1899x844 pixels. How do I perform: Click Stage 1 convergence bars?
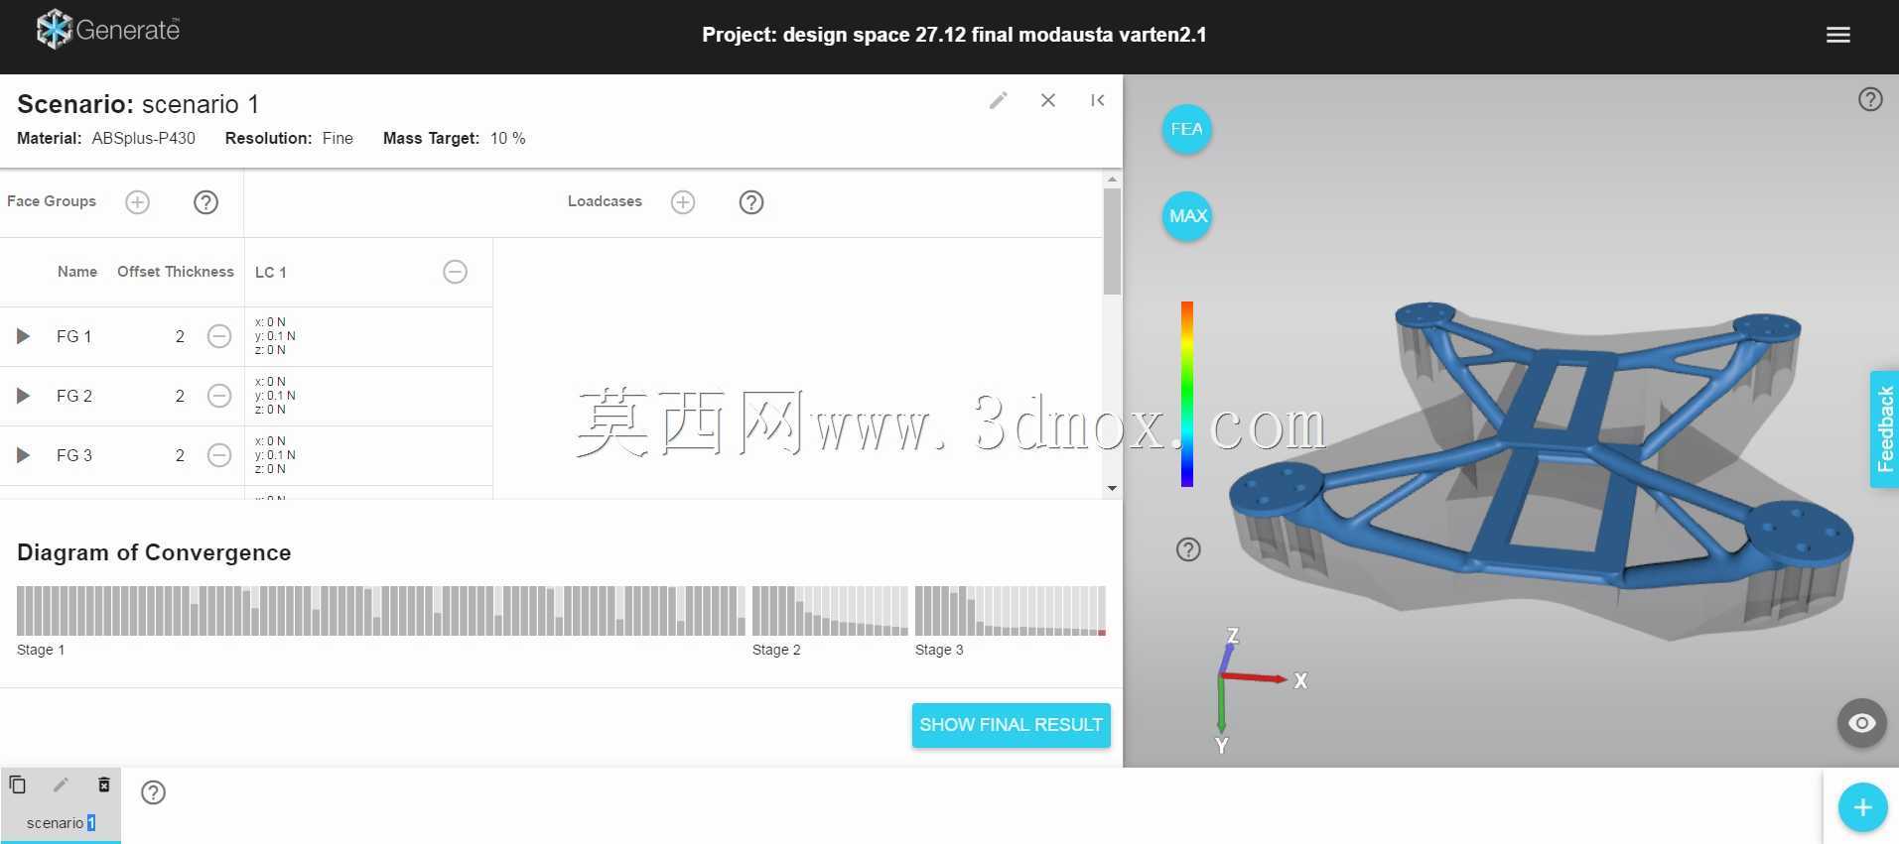[x=380, y=611]
